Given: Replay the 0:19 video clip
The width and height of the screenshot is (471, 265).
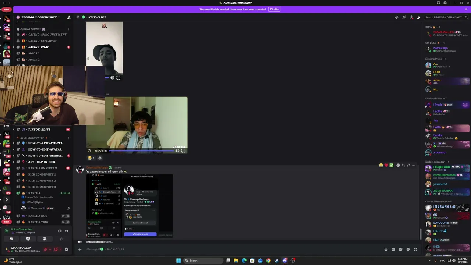Looking at the screenshot, I should pos(89,151).
